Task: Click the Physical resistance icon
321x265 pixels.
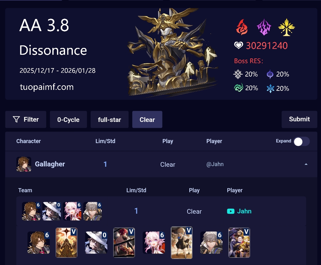Action: [x=238, y=74]
